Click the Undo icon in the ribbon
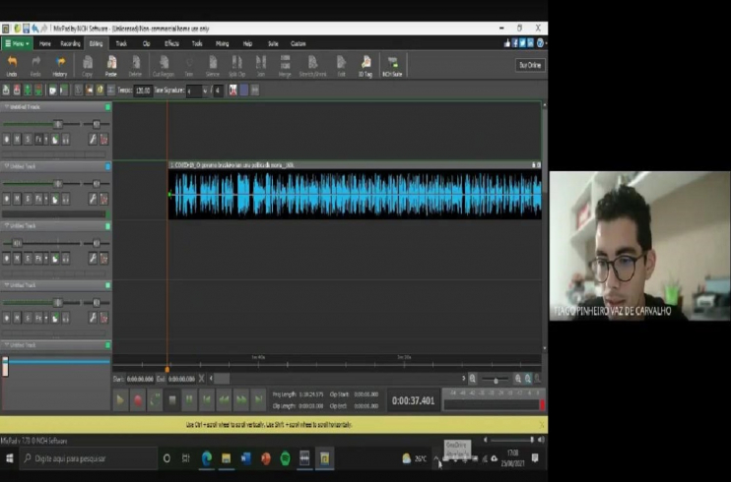This screenshot has height=482, width=731. pyautogui.click(x=12, y=66)
